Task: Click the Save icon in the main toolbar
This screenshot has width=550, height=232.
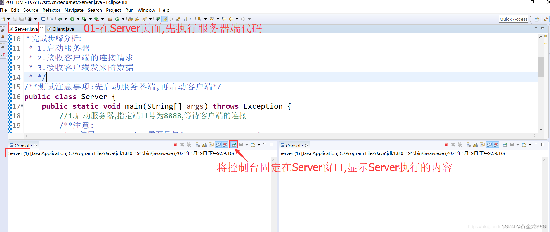Action: 15,19
